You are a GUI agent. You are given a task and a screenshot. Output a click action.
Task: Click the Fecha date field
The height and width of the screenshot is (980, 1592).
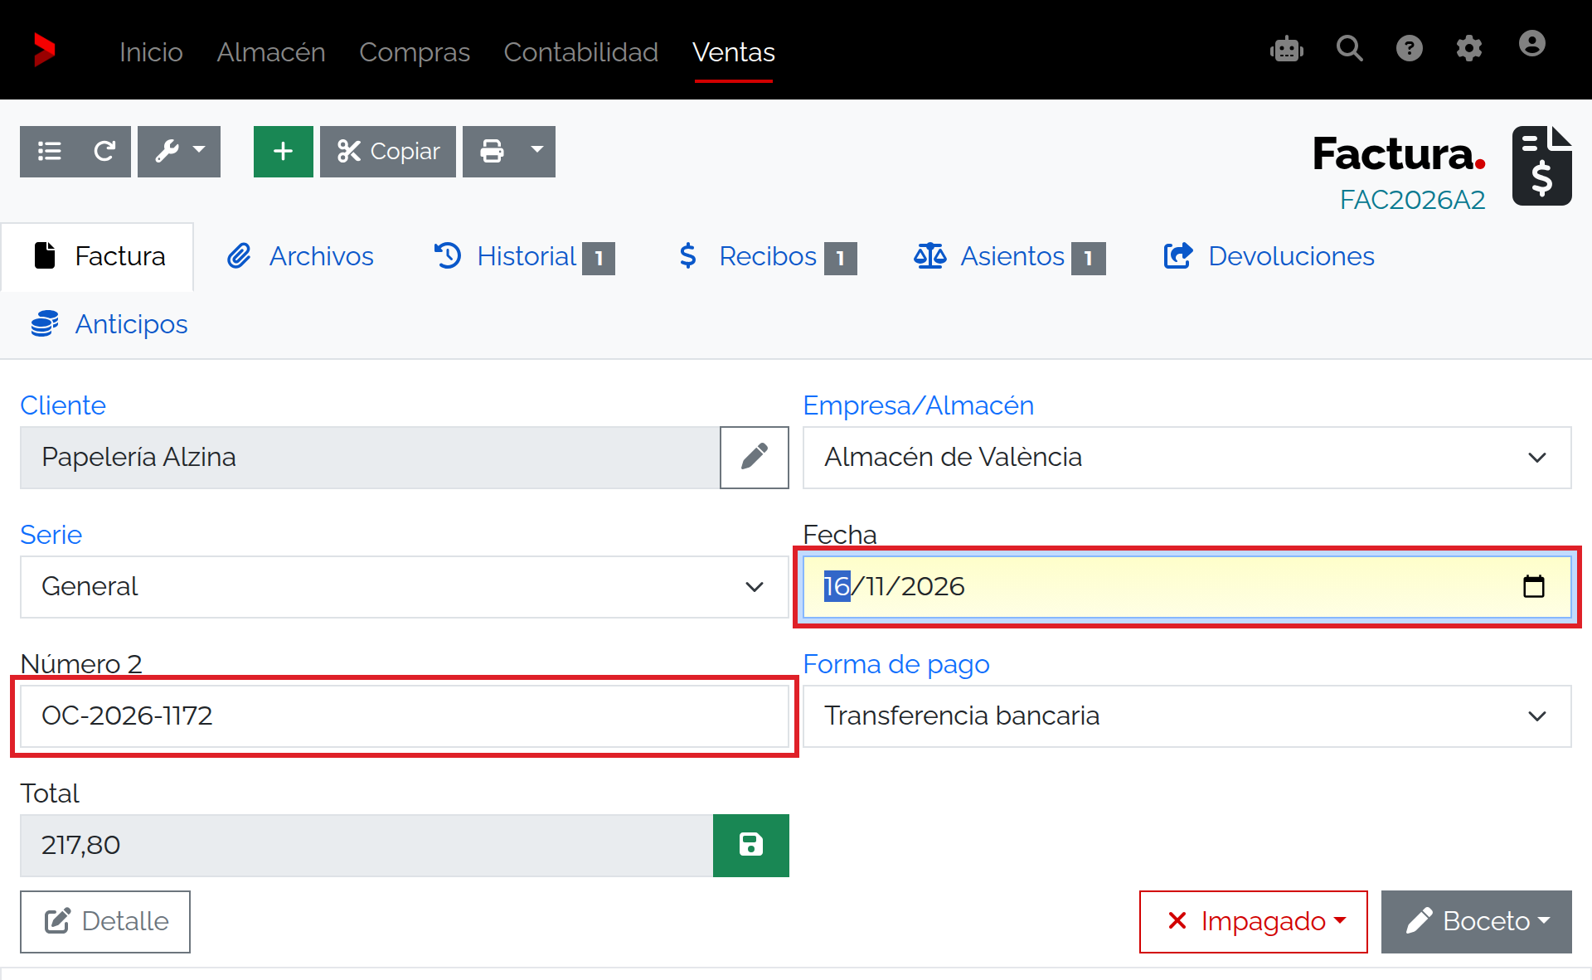pyautogui.click(x=1187, y=587)
